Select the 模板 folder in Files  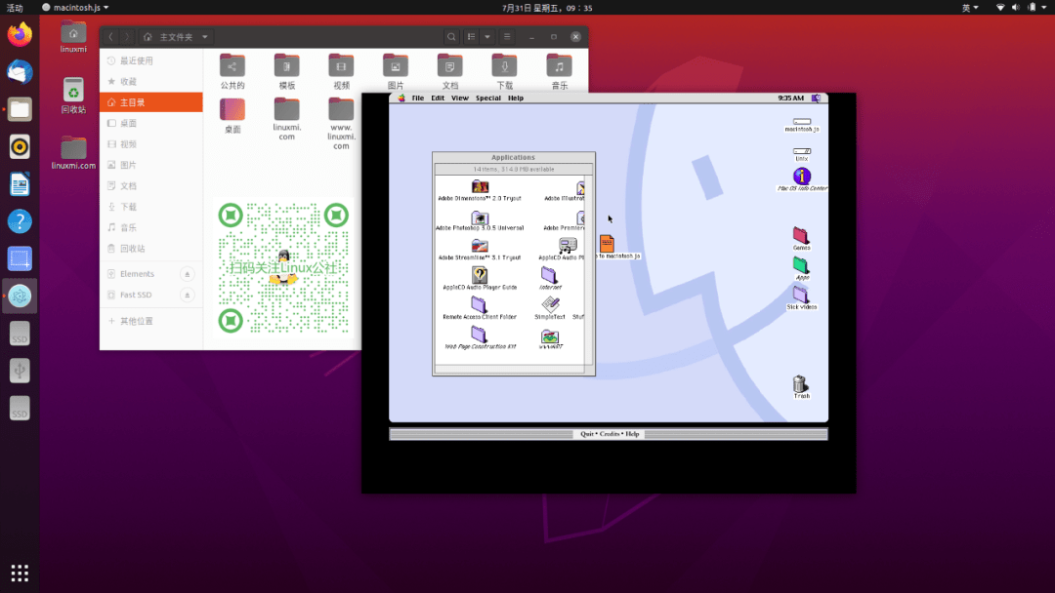pyautogui.click(x=286, y=71)
